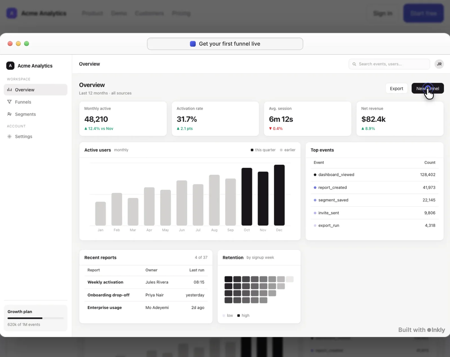Open the Enterprise usage report
Viewport: 450px width, 357px height.
coord(146,308)
